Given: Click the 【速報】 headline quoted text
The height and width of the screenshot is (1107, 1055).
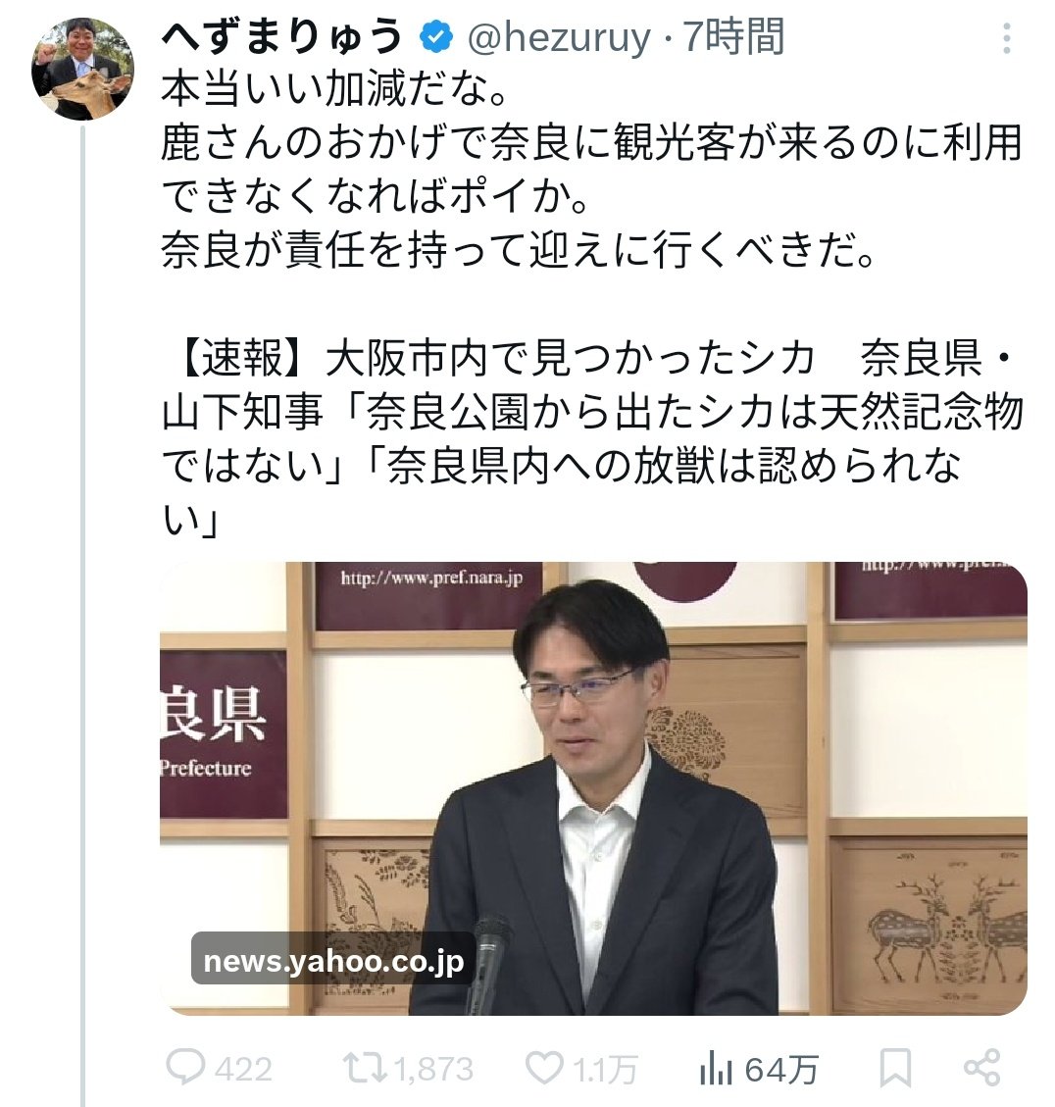Looking at the screenshot, I should [592, 439].
